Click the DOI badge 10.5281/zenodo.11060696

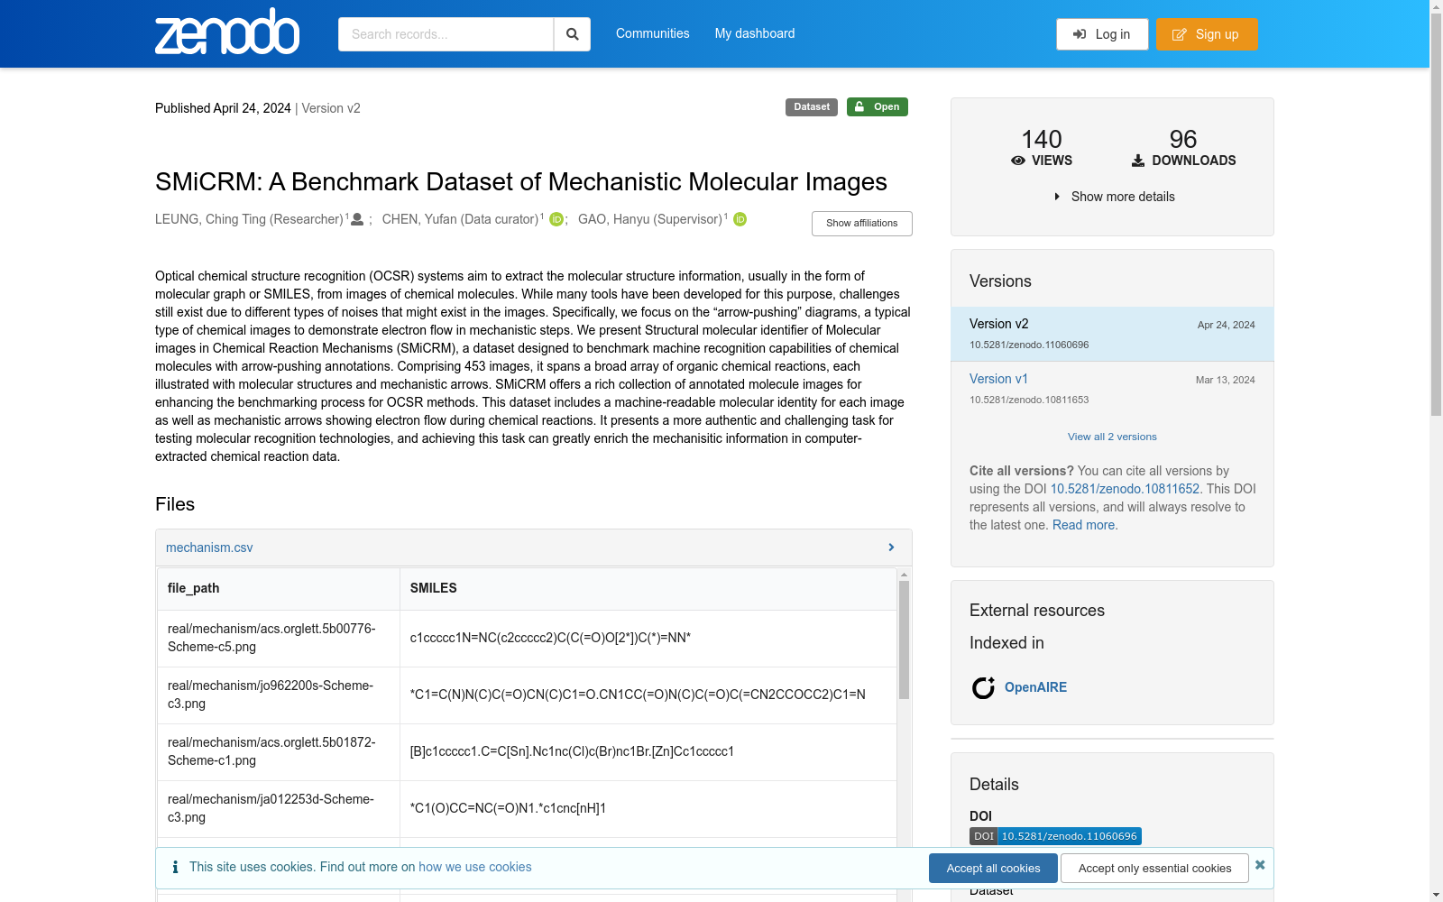click(x=1055, y=836)
